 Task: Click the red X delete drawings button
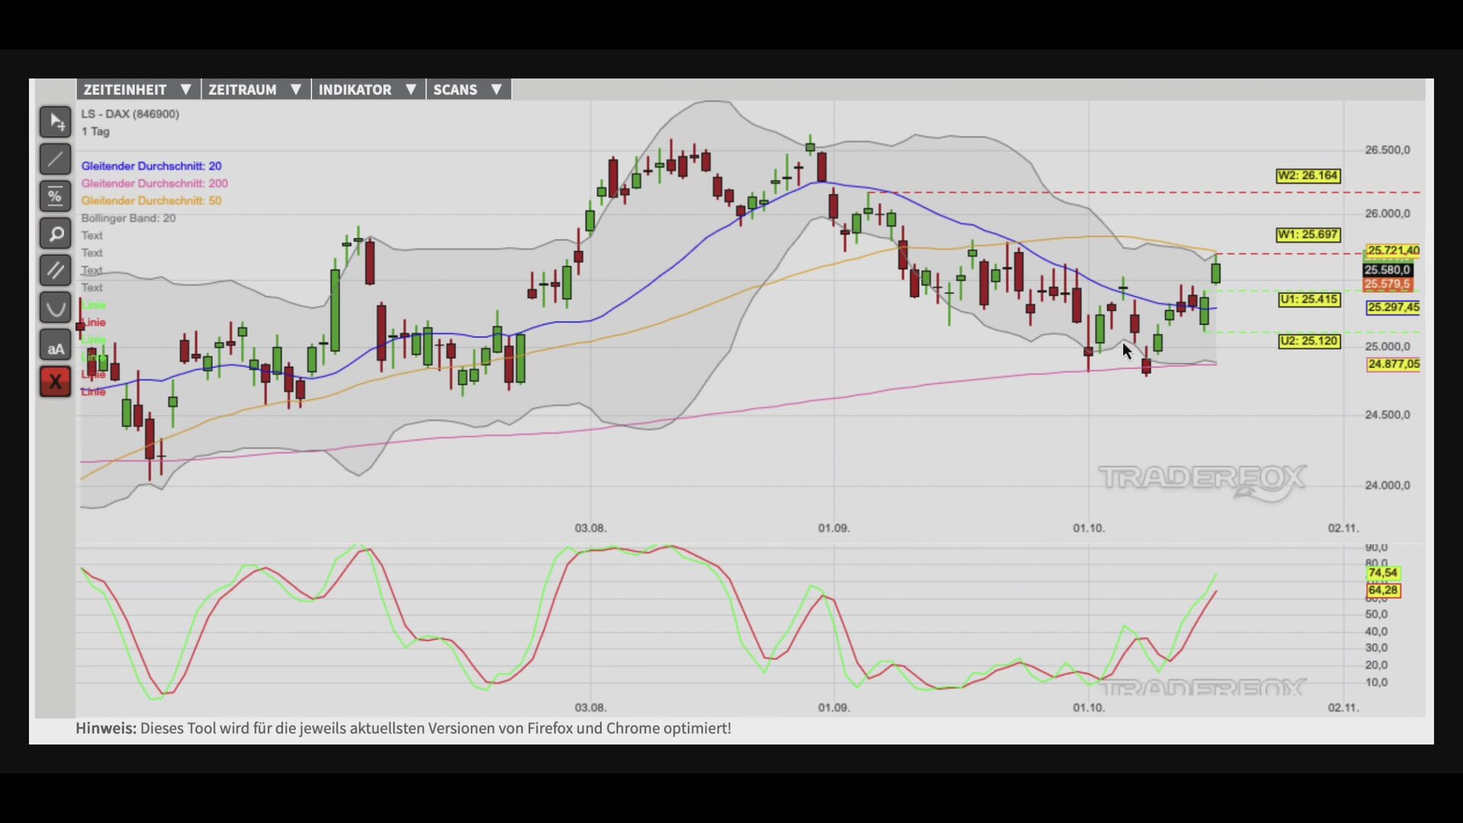pos(56,382)
